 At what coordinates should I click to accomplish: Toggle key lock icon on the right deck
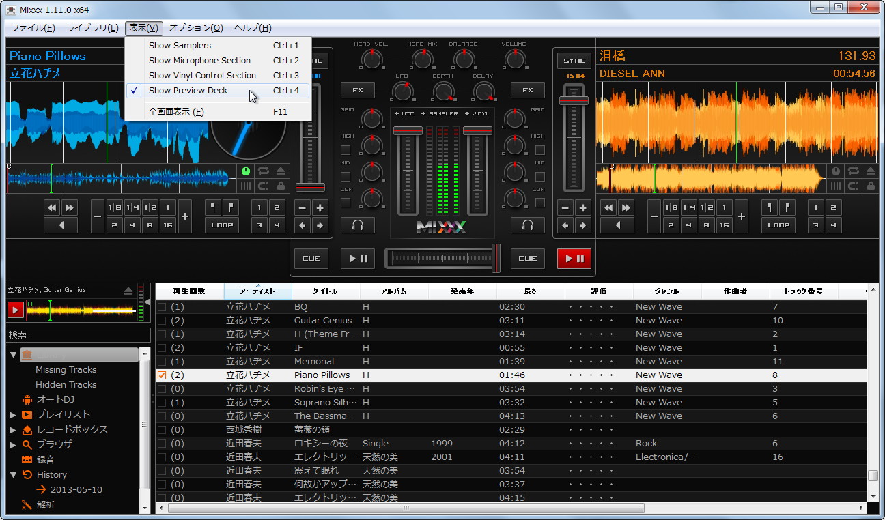point(870,186)
